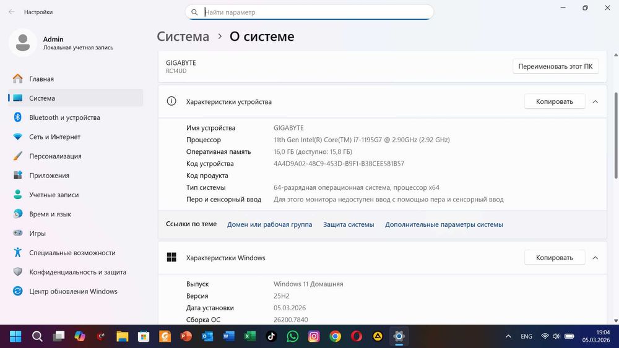Click the volume speaker tray icon

pos(556,336)
